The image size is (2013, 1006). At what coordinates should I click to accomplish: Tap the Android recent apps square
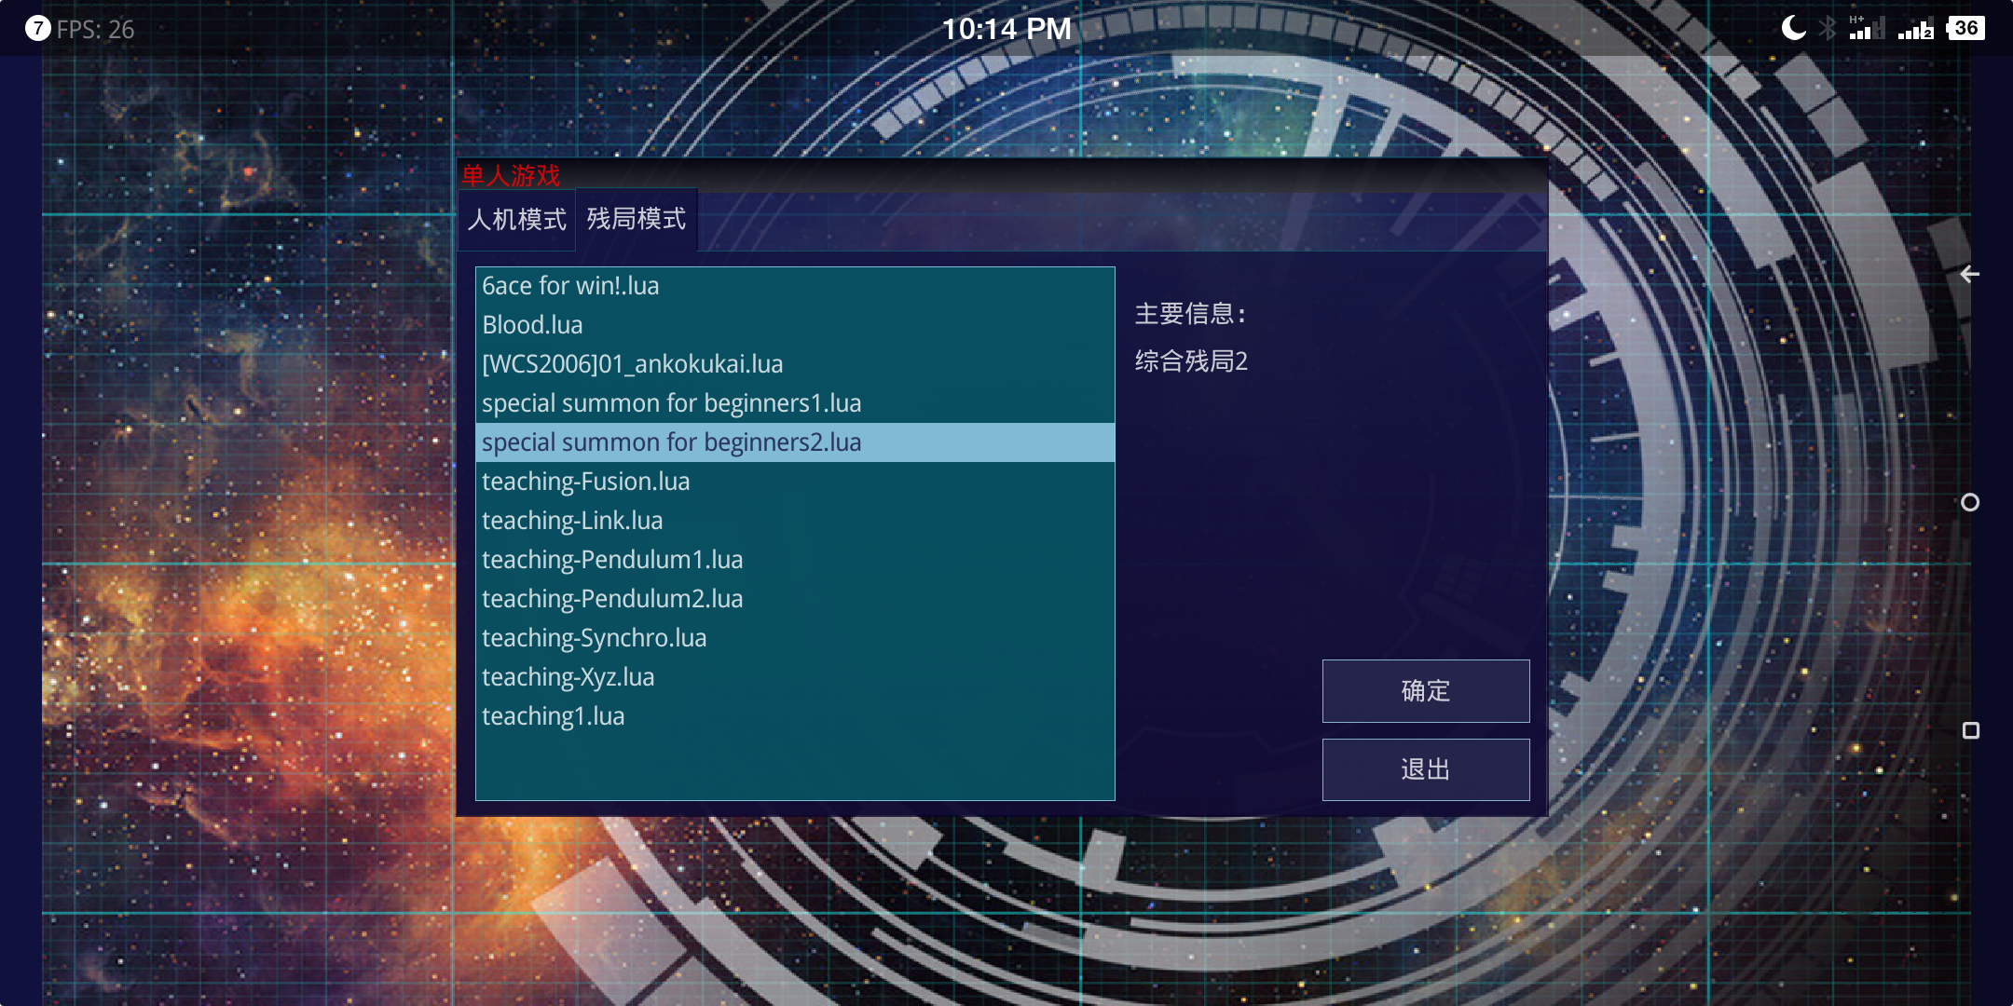[x=1970, y=730]
